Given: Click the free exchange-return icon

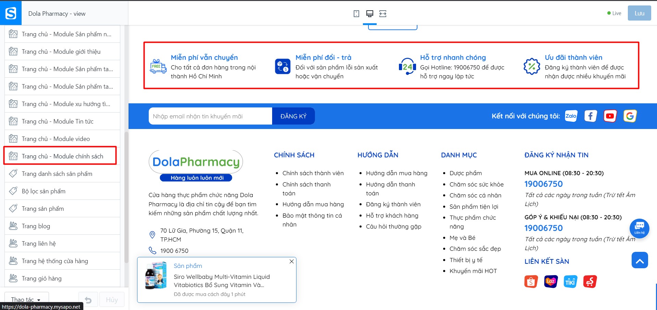Looking at the screenshot, I should pos(283,66).
